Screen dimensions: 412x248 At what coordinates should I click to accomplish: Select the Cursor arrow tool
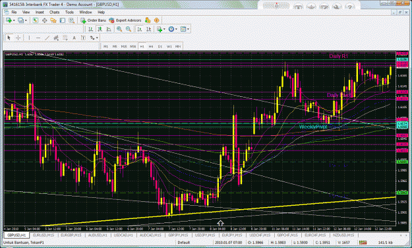point(9,38)
